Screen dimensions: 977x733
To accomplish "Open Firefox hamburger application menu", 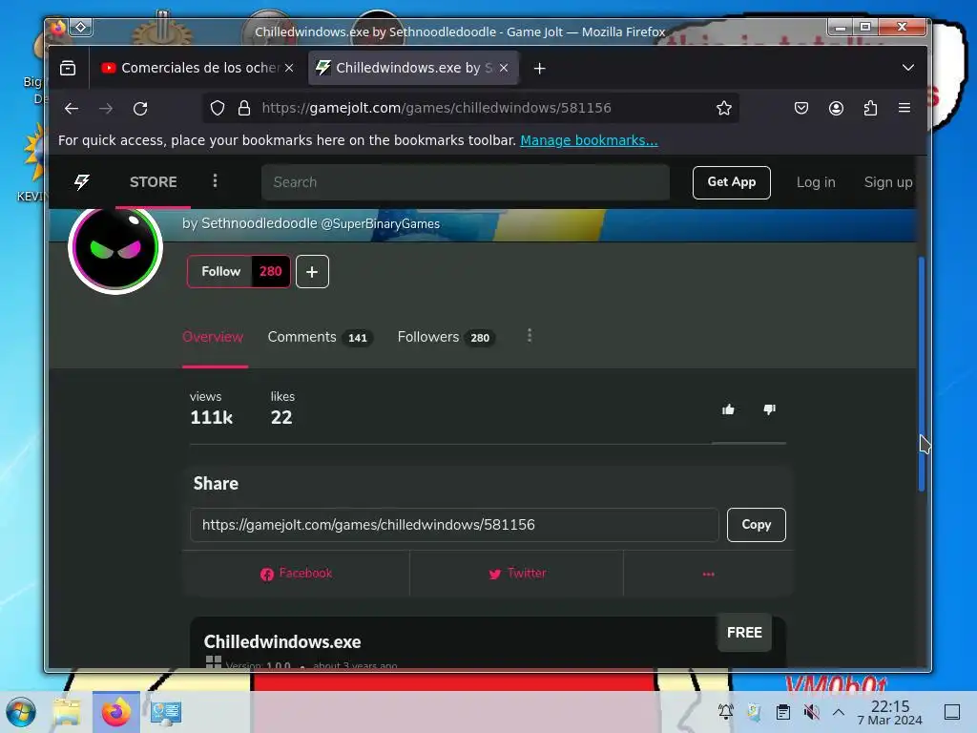I will [x=904, y=108].
